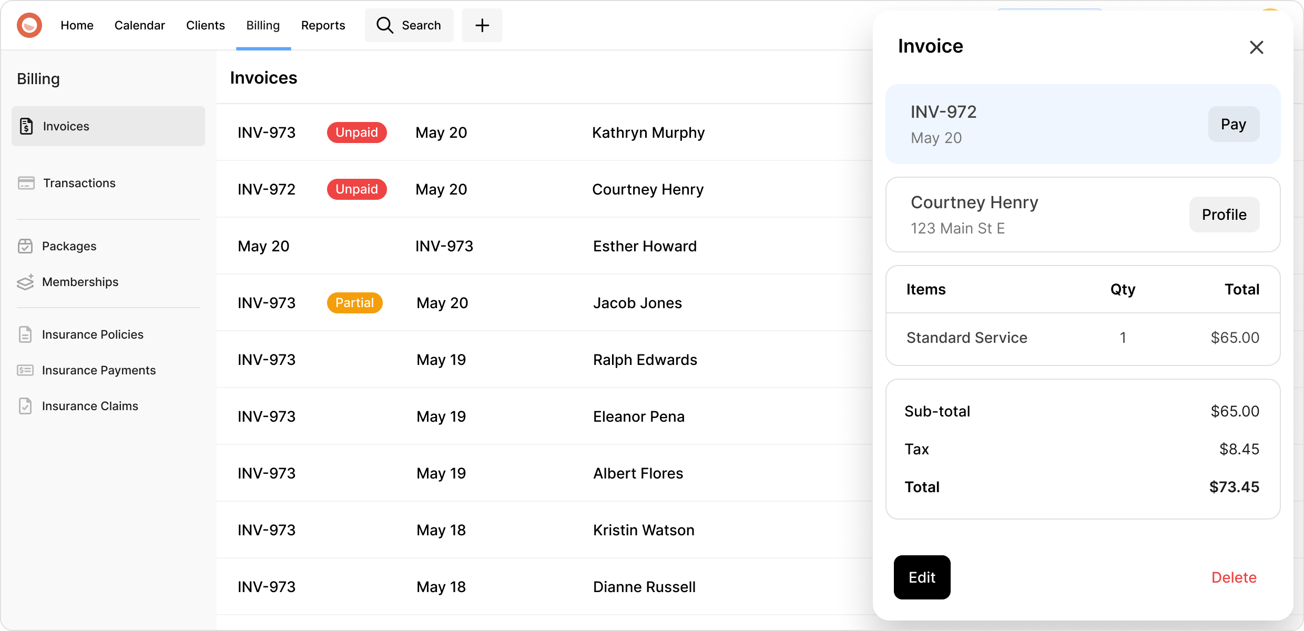Open the Reports tab
1304x631 pixels.
(323, 25)
